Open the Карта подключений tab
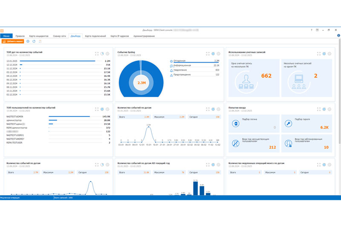The height and width of the screenshot is (227, 341). 95,36
